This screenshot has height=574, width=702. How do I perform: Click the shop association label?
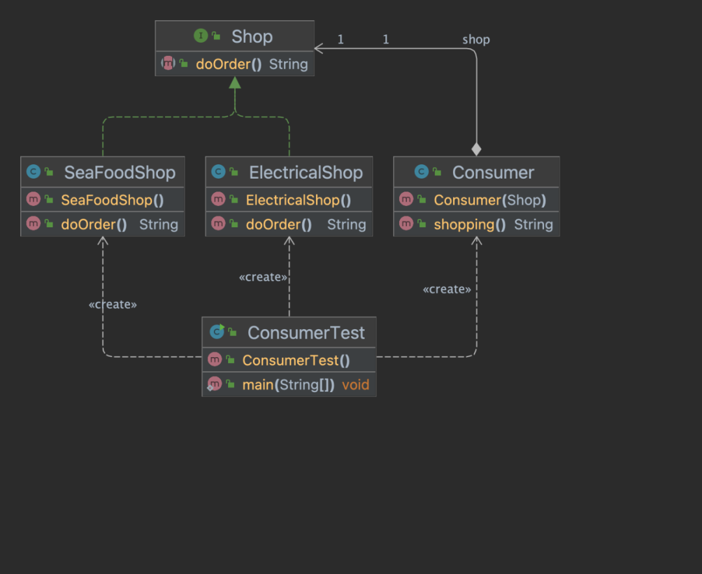[x=476, y=40]
